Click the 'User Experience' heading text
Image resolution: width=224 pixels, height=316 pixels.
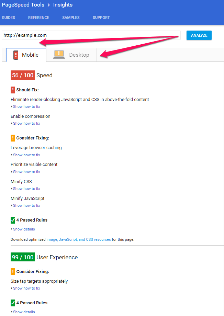pyautogui.click(x=57, y=257)
